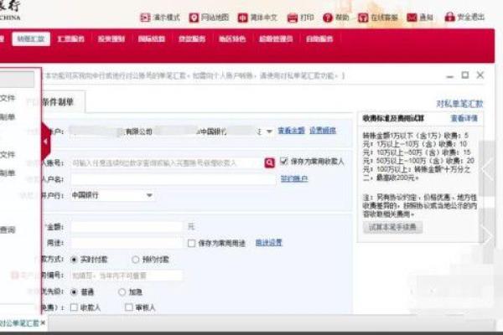
Task: Check the 收款人 notification checkbox
Action: click(74, 307)
